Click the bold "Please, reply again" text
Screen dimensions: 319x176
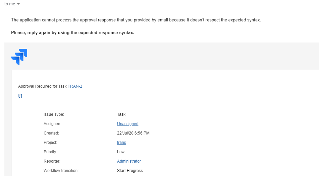(72, 33)
